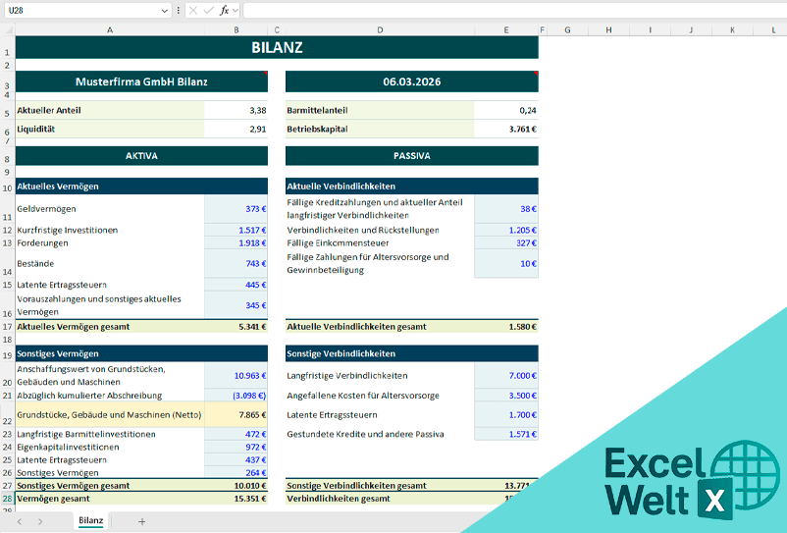
Task: Select column D header
Action: pyautogui.click(x=379, y=30)
